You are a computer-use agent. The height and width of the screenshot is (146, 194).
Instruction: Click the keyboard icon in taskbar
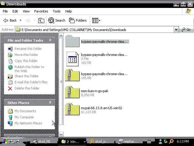click(x=149, y=141)
